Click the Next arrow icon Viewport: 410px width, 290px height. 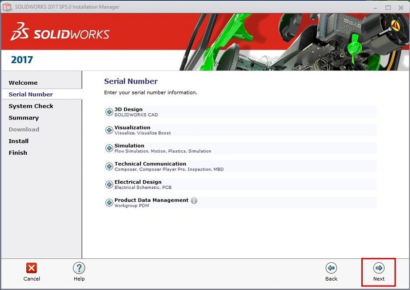(x=379, y=268)
